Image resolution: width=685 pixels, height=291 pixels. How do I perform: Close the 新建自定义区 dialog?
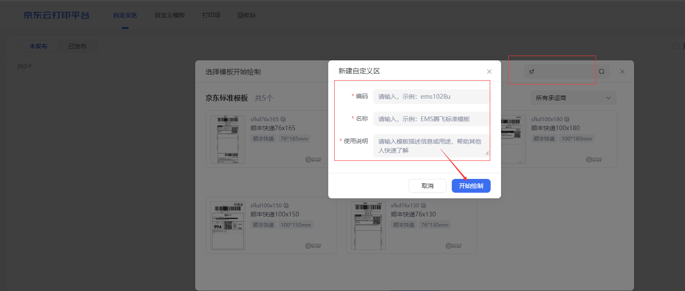(x=489, y=72)
